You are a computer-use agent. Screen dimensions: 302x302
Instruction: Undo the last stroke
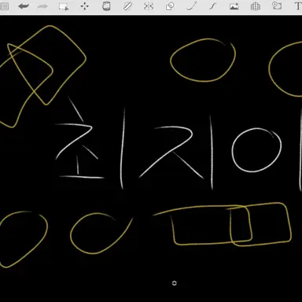click(24, 6)
